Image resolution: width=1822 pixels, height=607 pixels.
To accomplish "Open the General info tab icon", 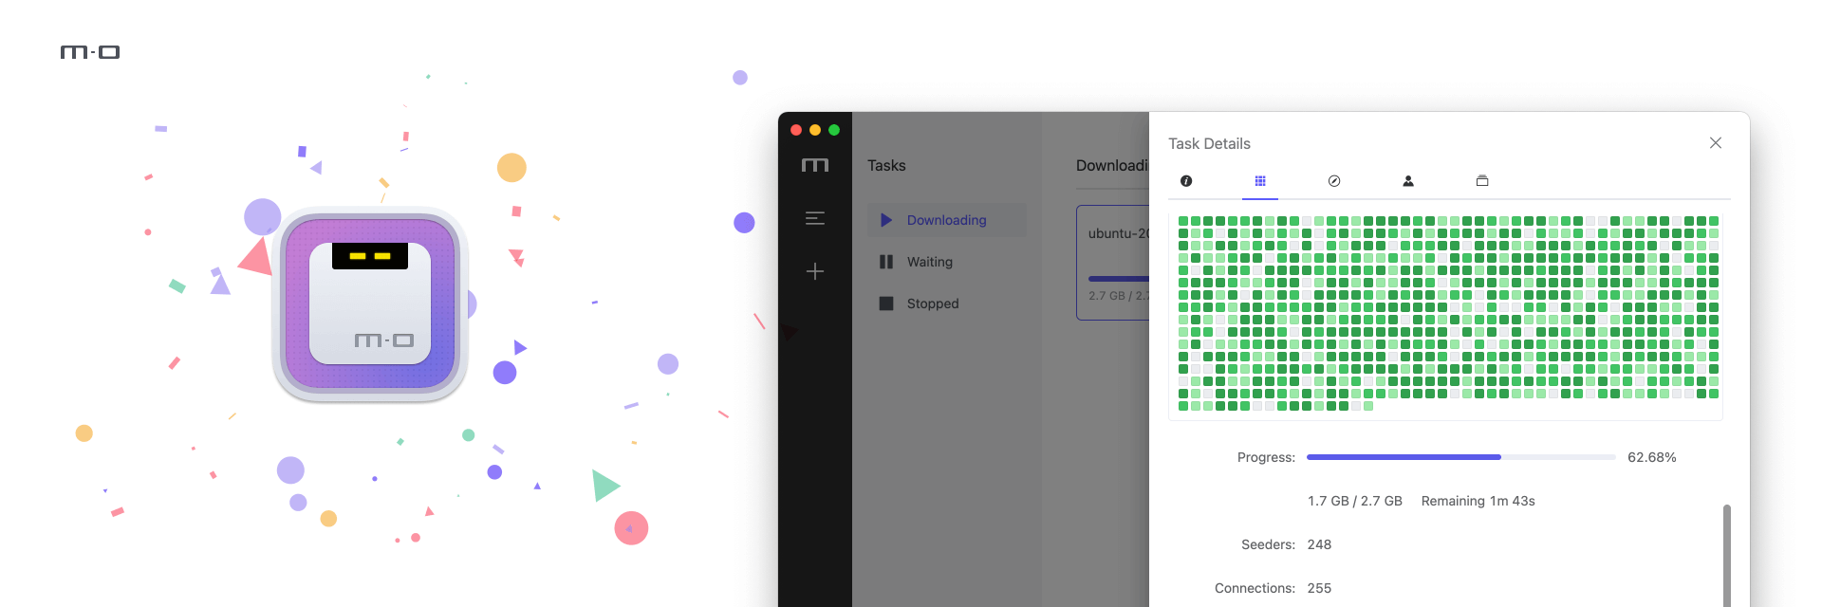I will [x=1186, y=181].
